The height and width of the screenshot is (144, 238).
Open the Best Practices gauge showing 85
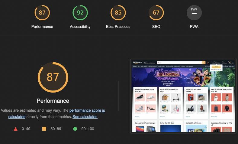[x=118, y=13]
